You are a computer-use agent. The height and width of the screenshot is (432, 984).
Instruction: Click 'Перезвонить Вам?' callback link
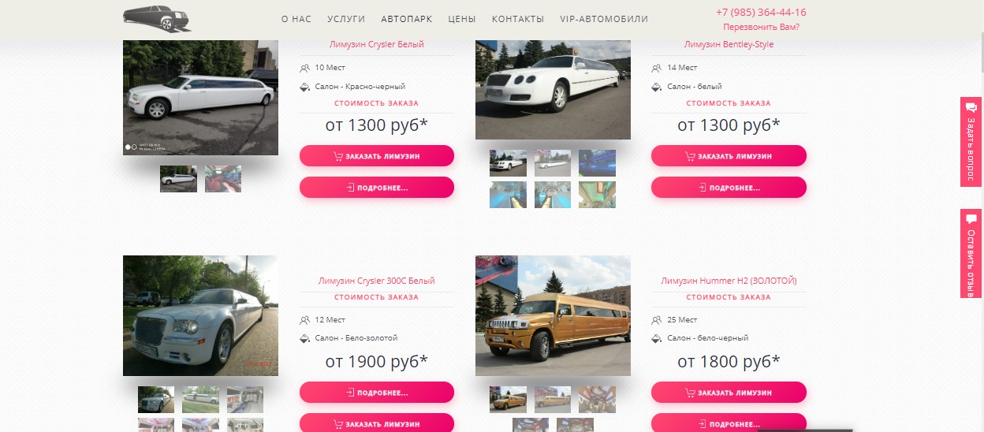[761, 27]
